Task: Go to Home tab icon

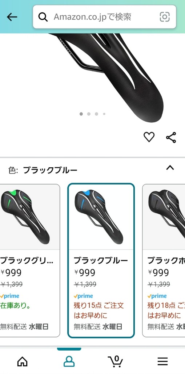Action: (x=22, y=362)
